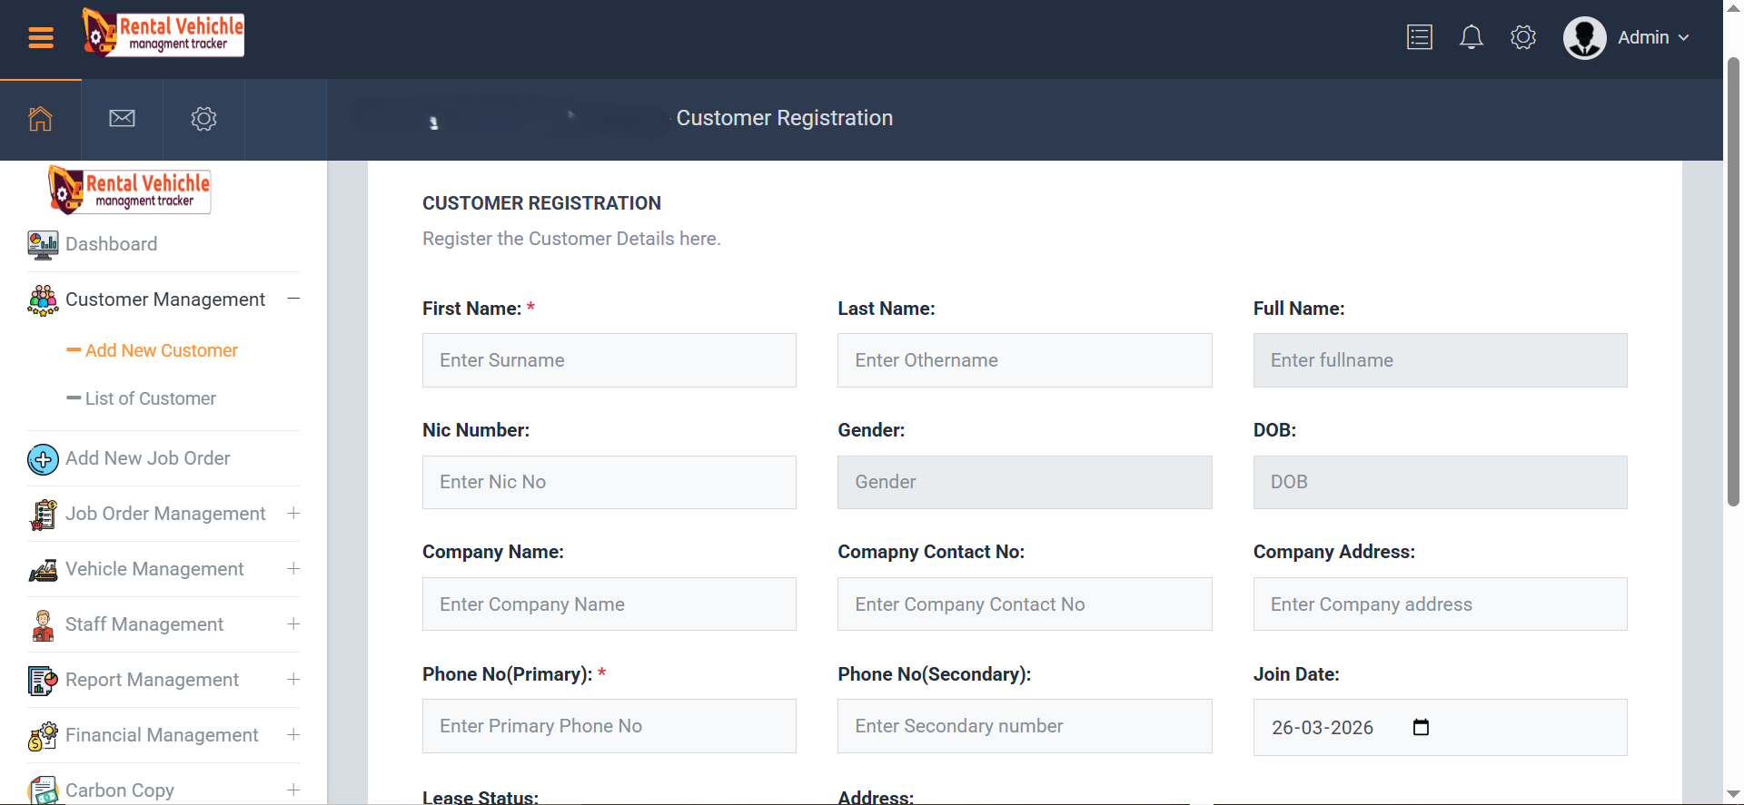Click the home icon tab
Screen dimensions: 1744x805
tap(40, 119)
